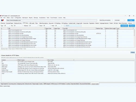This screenshot has width=136, height=102.
Task: Switch to the Meta Descriptions tab
Action: [44, 23]
